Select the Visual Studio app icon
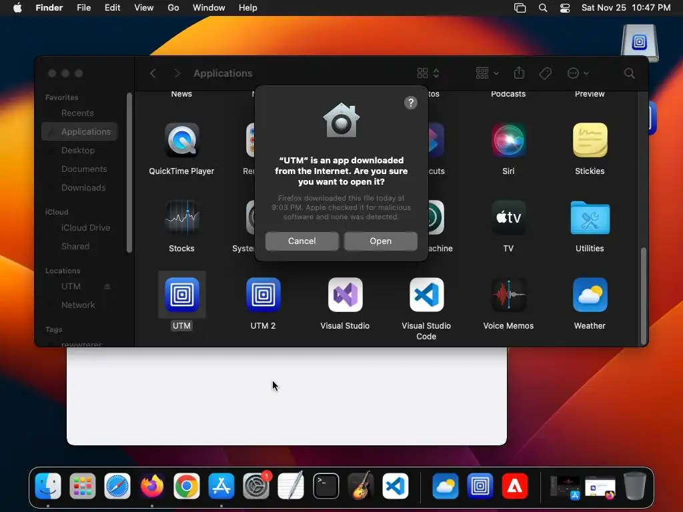 coord(345,295)
